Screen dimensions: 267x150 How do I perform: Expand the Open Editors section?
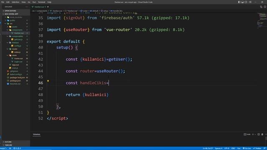pyautogui.click(x=16, y=11)
